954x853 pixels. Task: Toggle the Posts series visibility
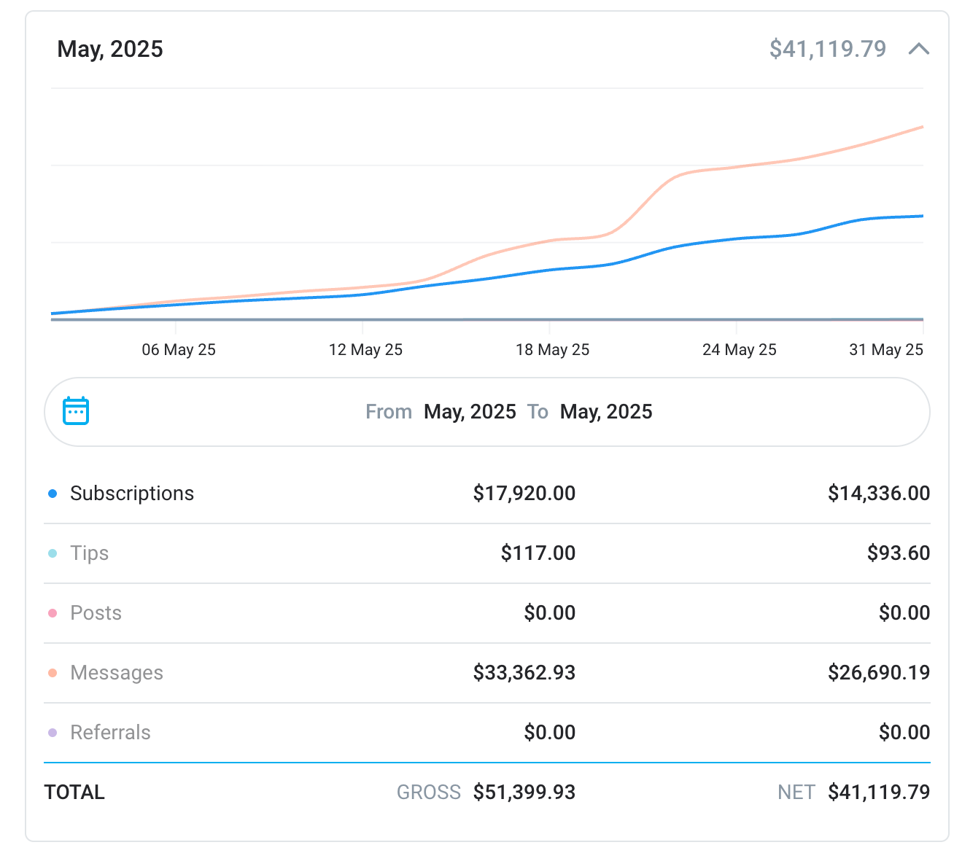96,613
